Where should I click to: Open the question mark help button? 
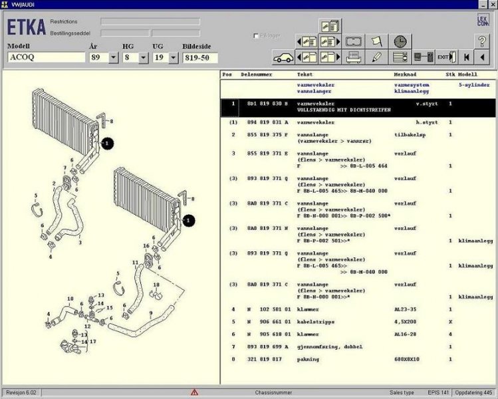pos(483,41)
